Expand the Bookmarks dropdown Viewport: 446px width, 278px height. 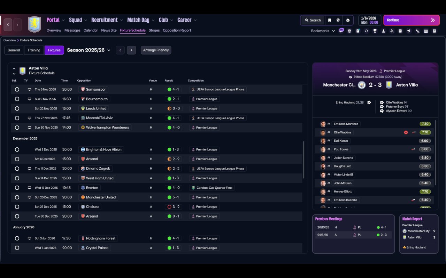tap(323, 31)
